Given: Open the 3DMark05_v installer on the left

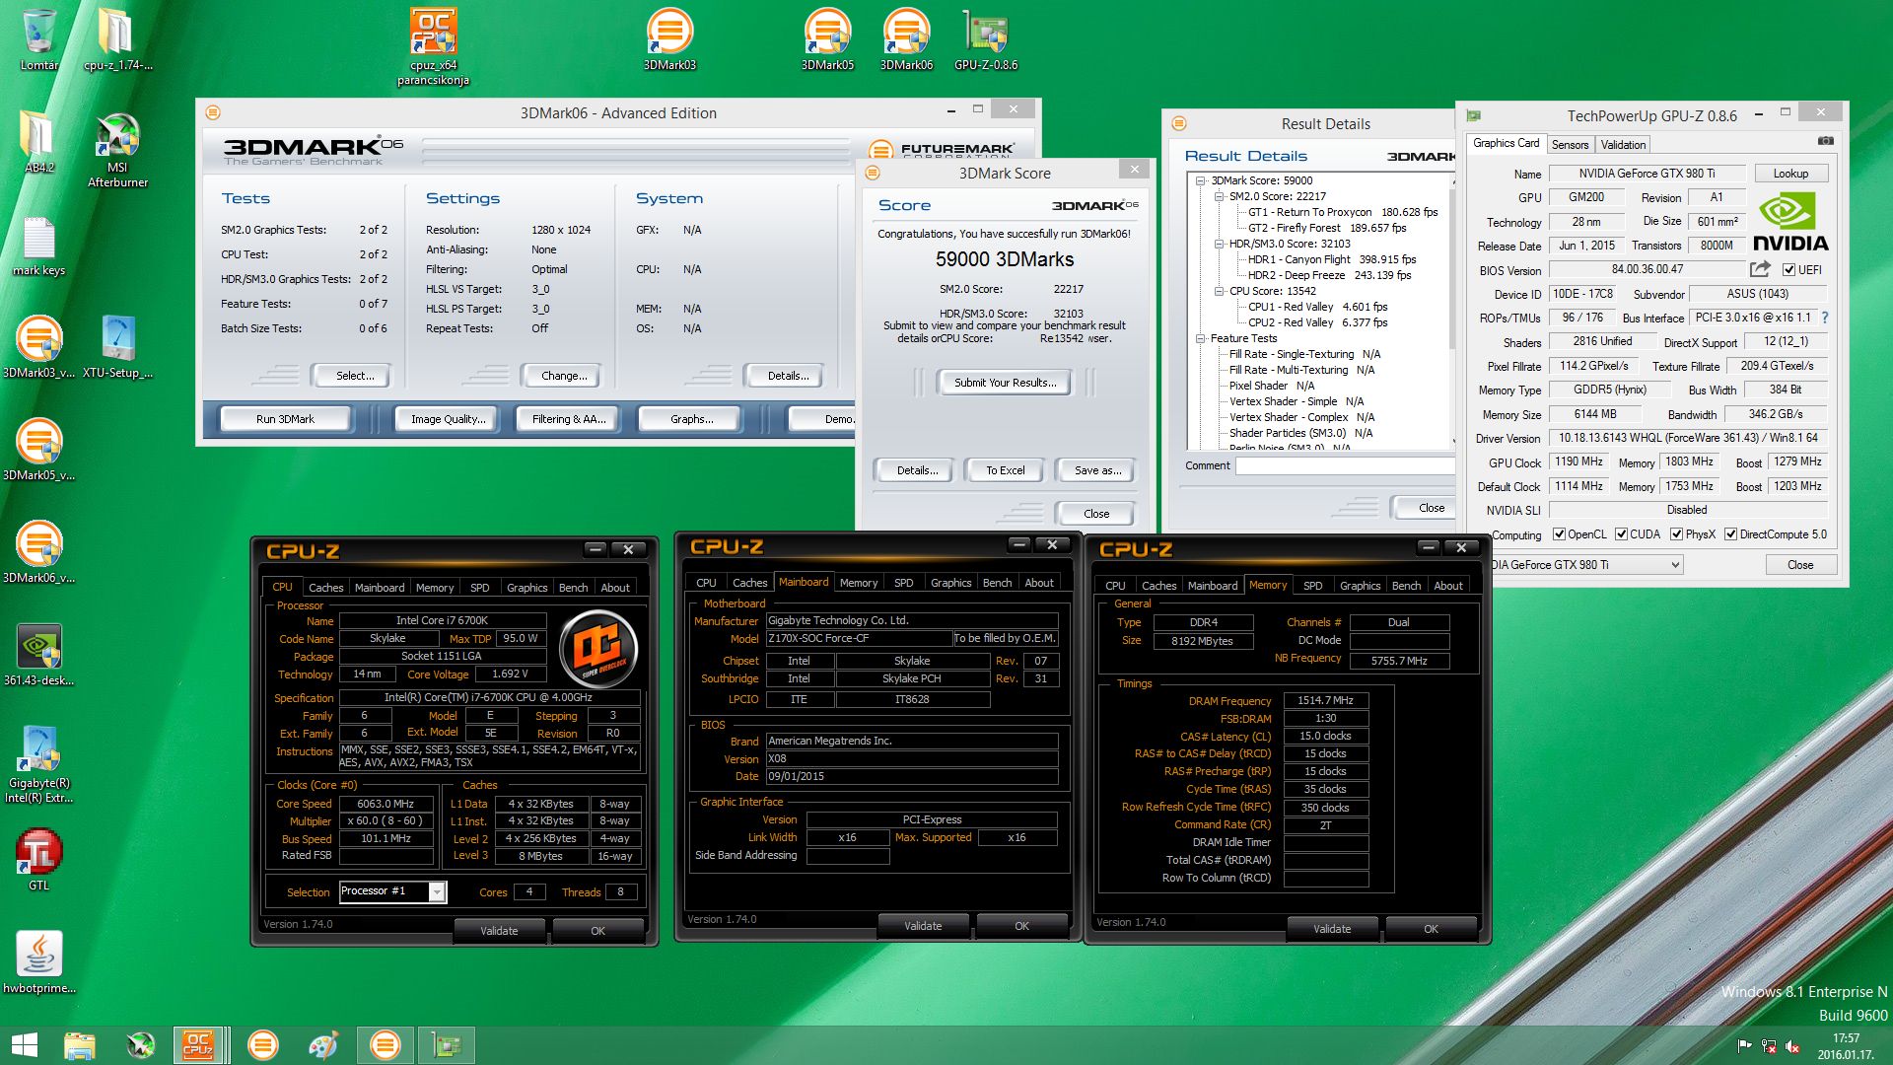Looking at the screenshot, I should (39, 450).
